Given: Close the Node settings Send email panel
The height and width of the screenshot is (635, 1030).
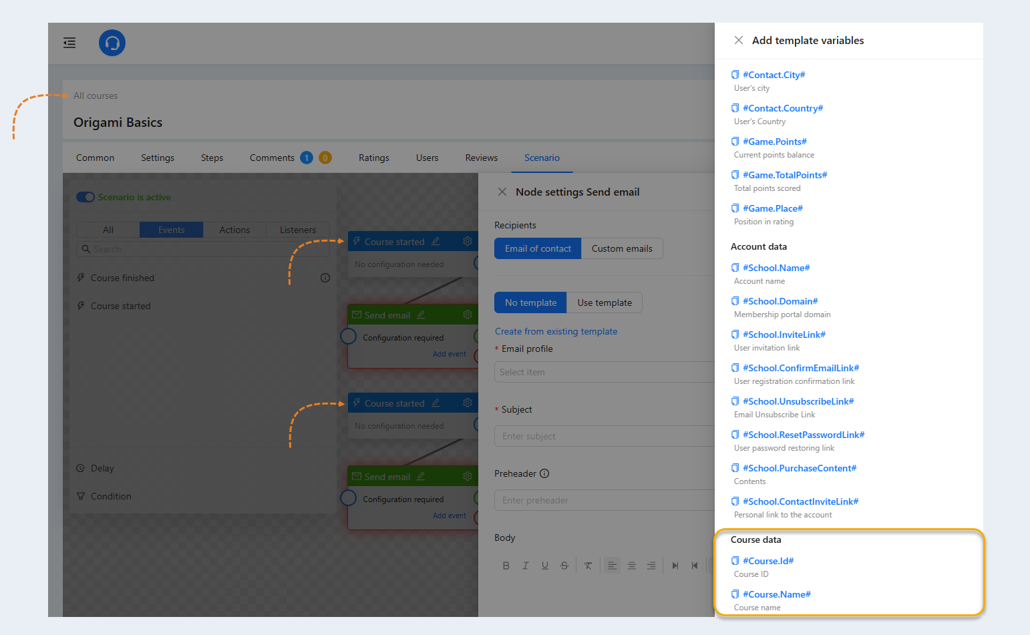Looking at the screenshot, I should tap(502, 192).
